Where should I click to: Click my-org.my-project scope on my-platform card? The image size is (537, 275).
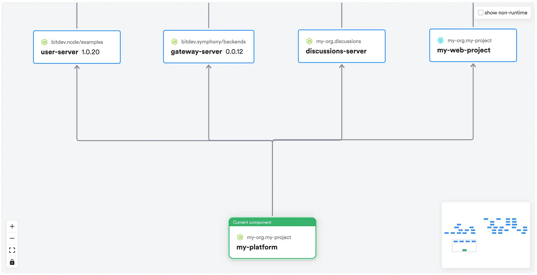pyautogui.click(x=269, y=237)
